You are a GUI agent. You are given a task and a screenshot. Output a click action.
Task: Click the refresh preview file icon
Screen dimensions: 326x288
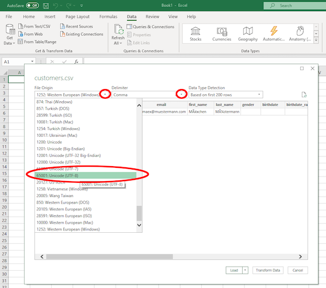tap(304, 95)
